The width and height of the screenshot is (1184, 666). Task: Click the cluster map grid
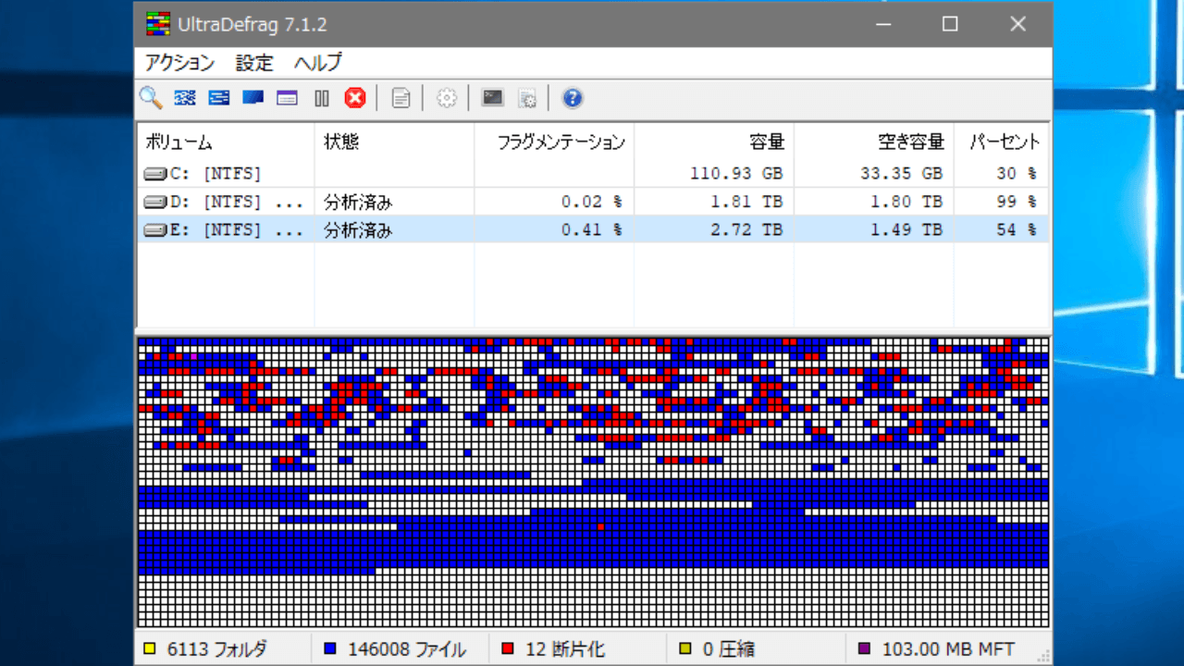tap(593, 483)
